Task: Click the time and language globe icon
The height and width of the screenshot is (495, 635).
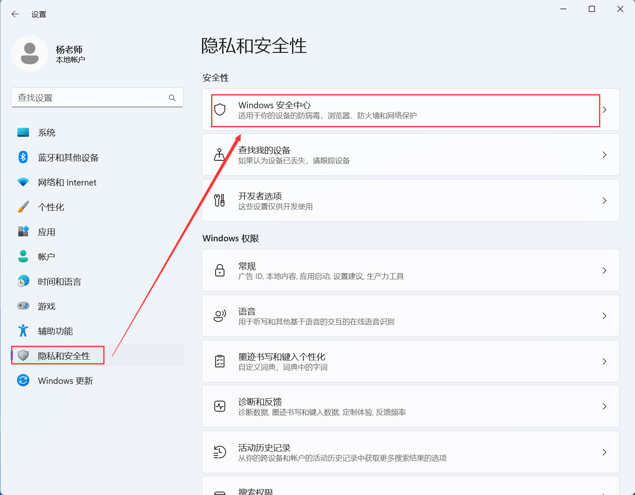Action: [x=23, y=281]
